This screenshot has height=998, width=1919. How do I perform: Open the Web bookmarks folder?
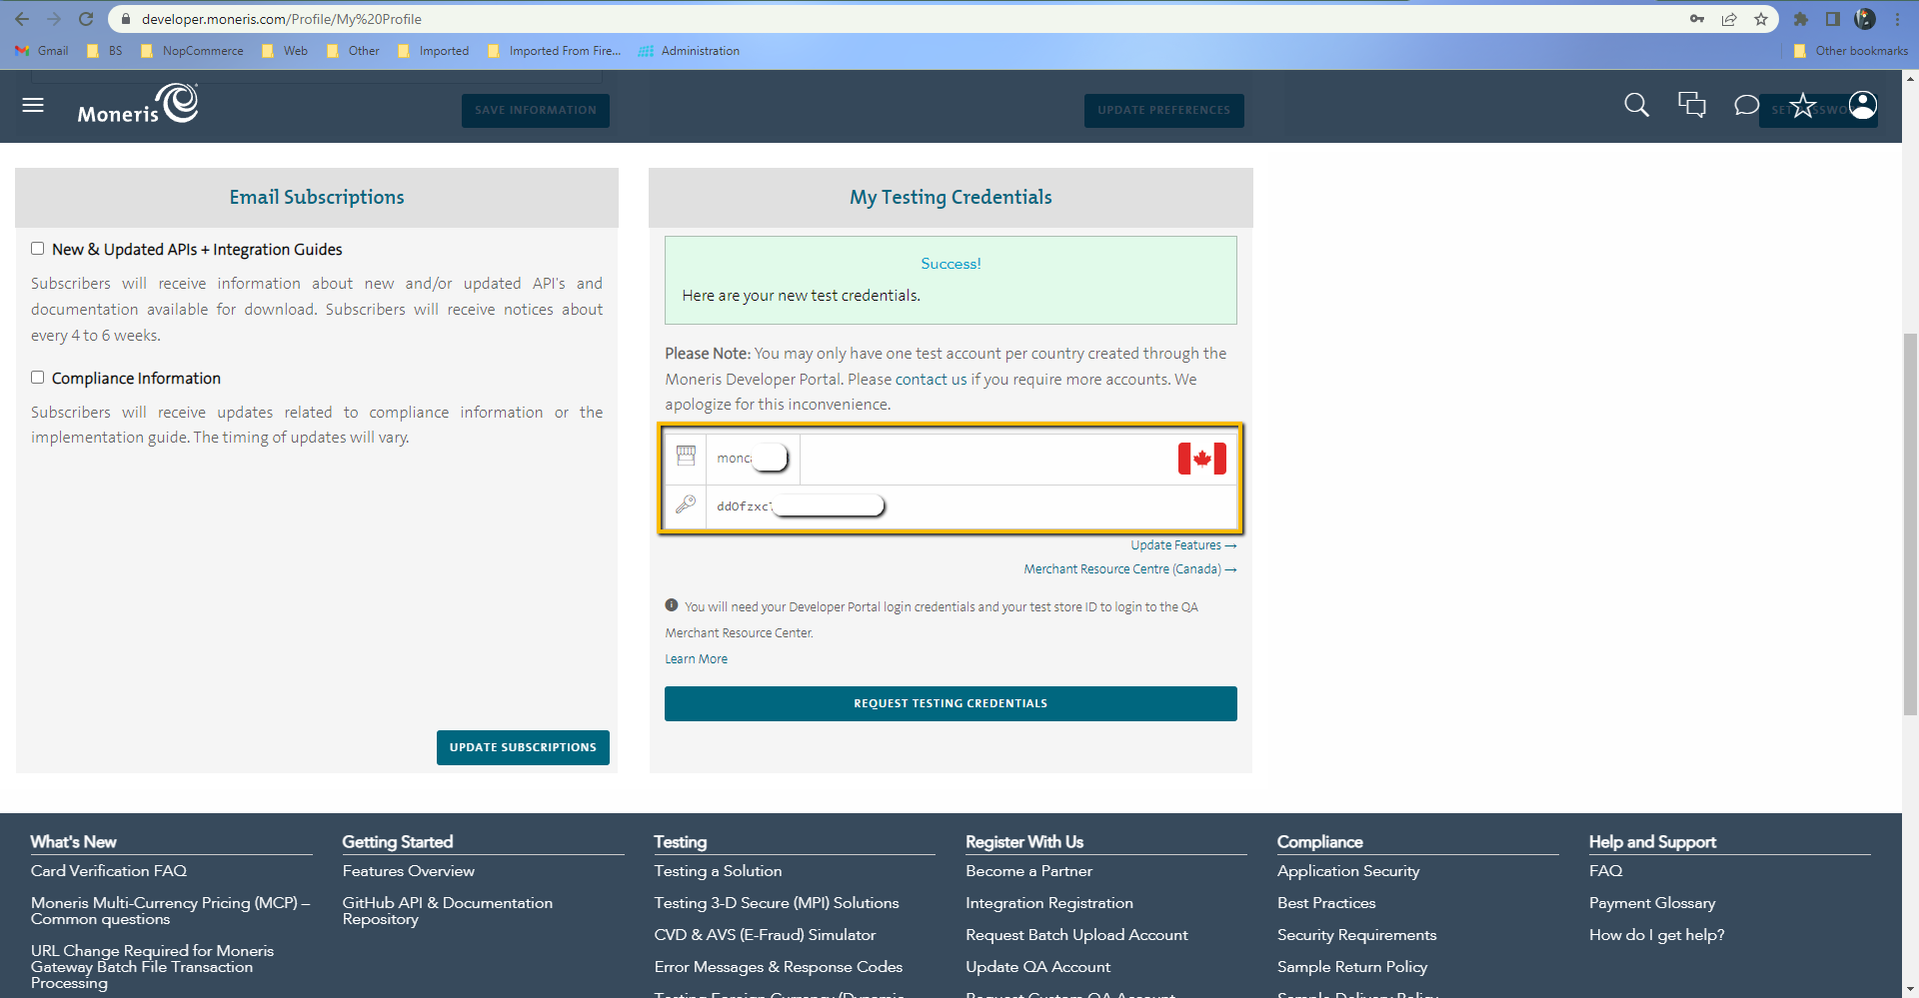pyautogui.click(x=285, y=51)
